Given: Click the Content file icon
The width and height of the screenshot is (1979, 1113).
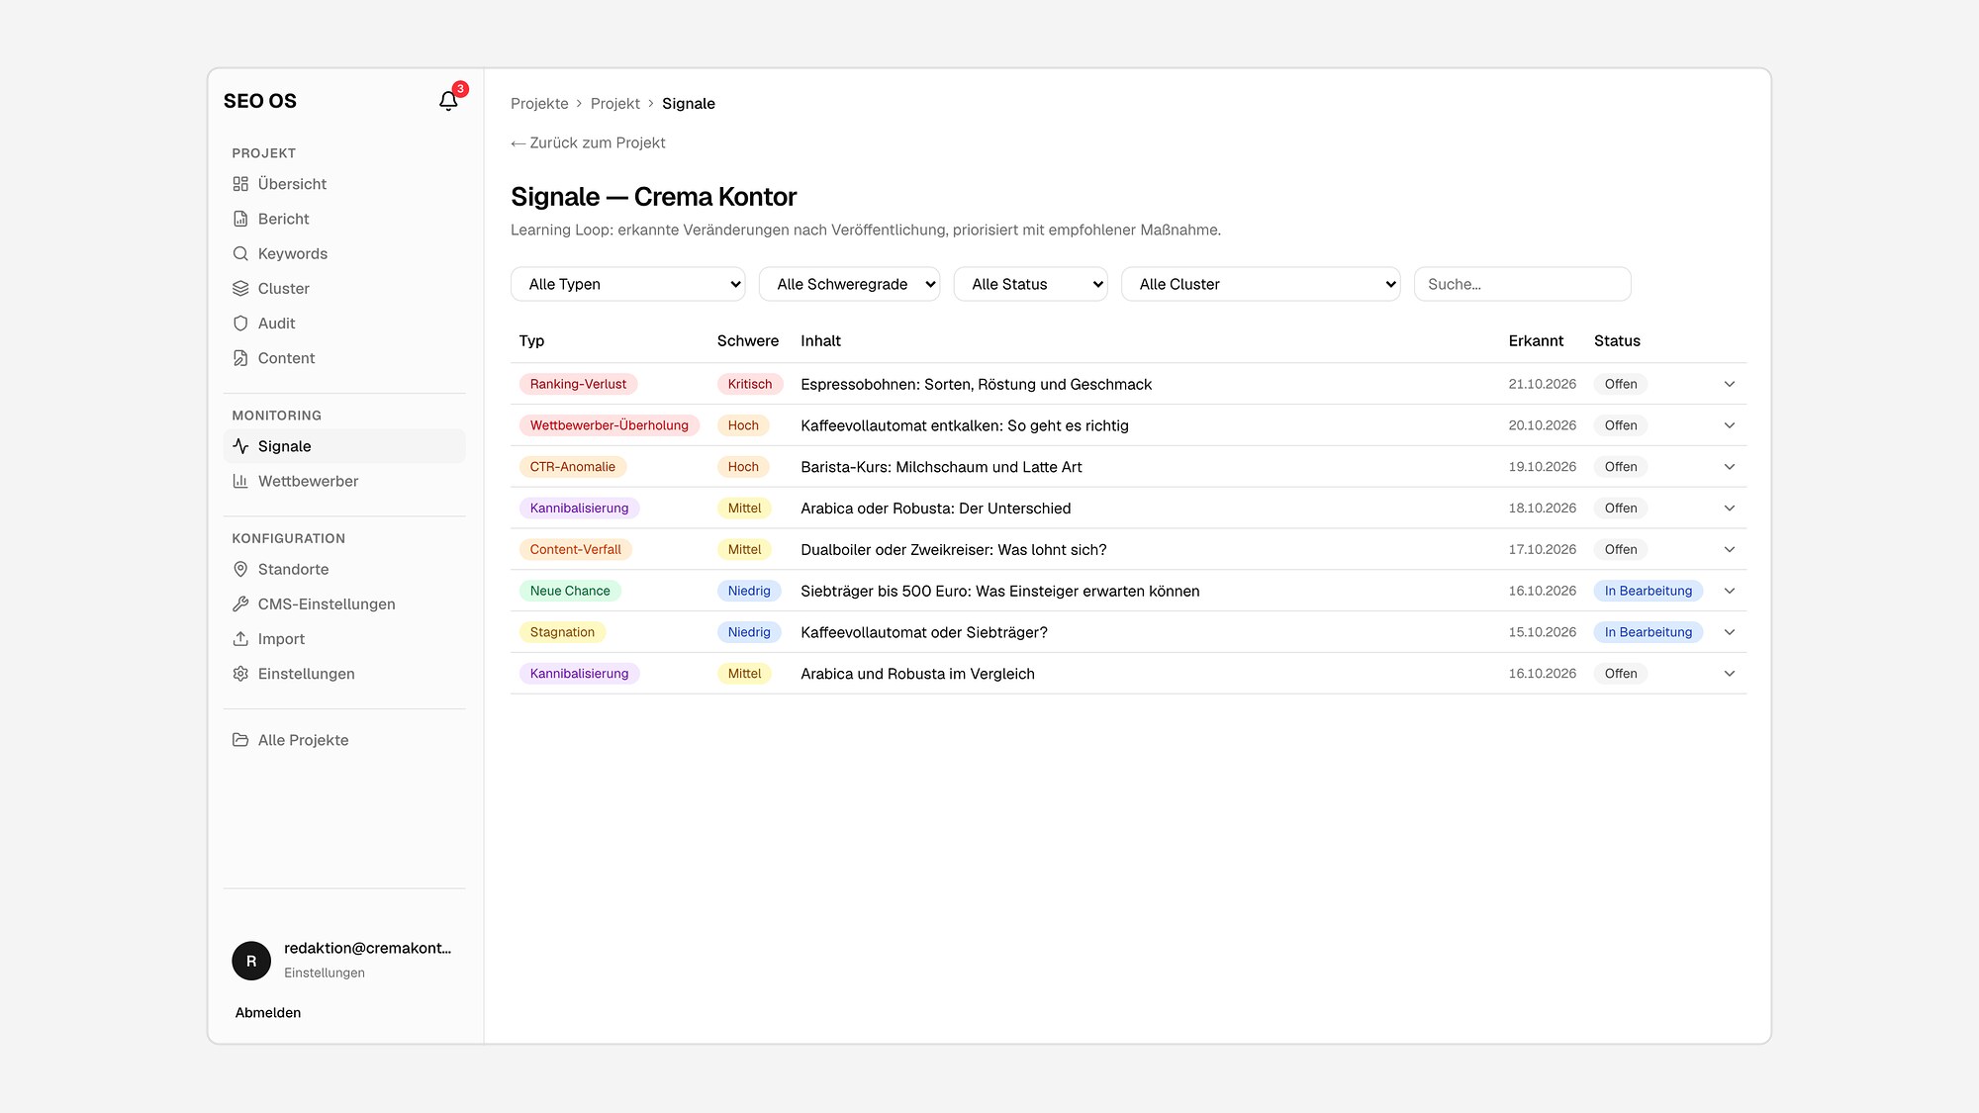Looking at the screenshot, I should pyautogui.click(x=240, y=358).
